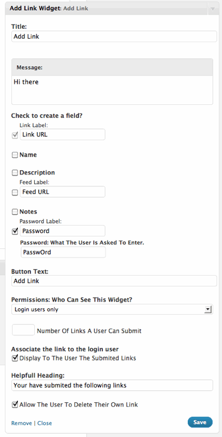The image size is (222, 437).
Task: Uncheck the Password Label checkbox
Action: (x=15, y=231)
